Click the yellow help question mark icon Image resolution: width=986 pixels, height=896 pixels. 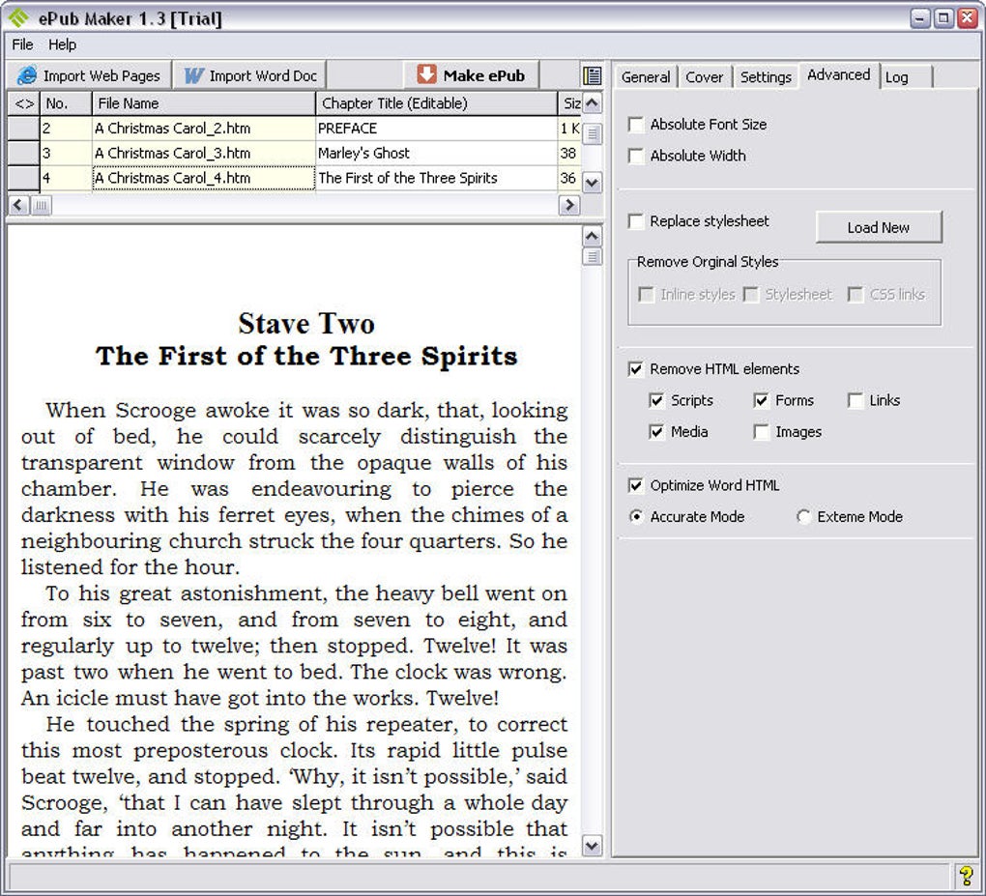(x=966, y=876)
